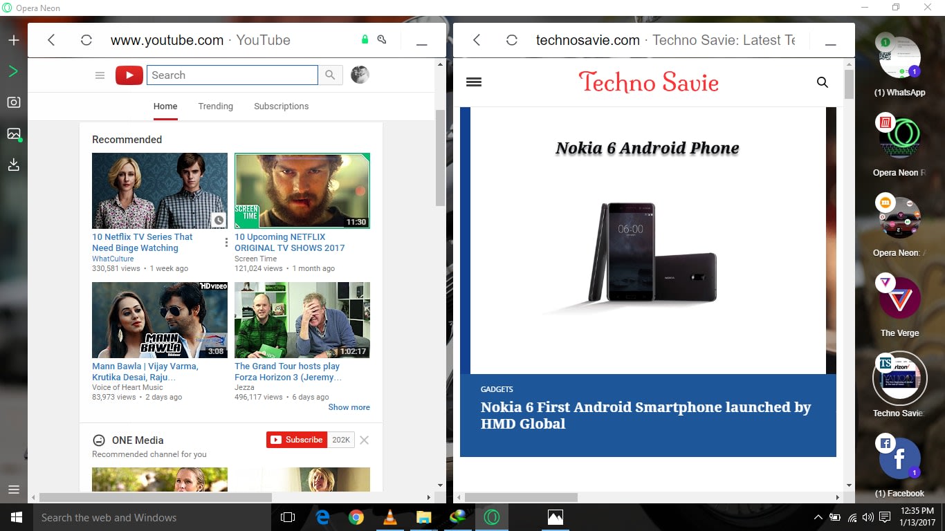Open the WhatCulture channel link
Viewport: 945px width, 531px height.
point(113,259)
